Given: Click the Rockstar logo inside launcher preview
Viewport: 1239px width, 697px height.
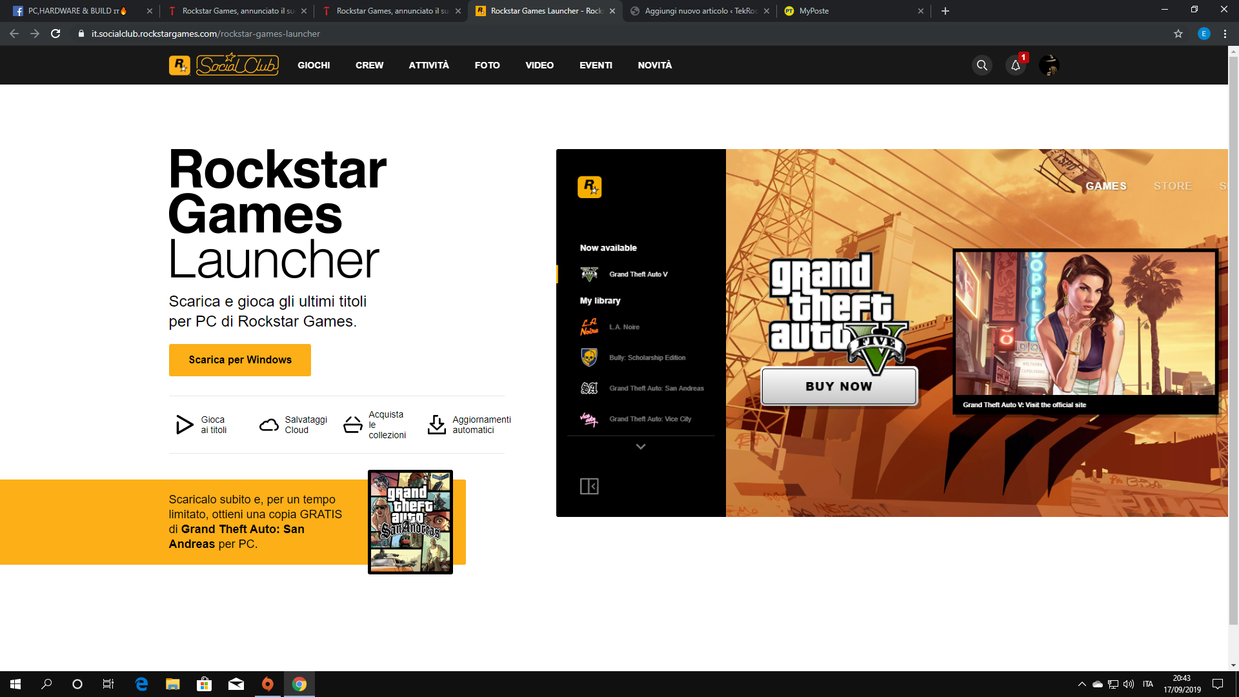Looking at the screenshot, I should point(589,187).
